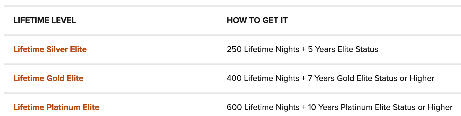Select the 600 number in Platinum requirements
This screenshot has height=116, width=461.
point(234,107)
